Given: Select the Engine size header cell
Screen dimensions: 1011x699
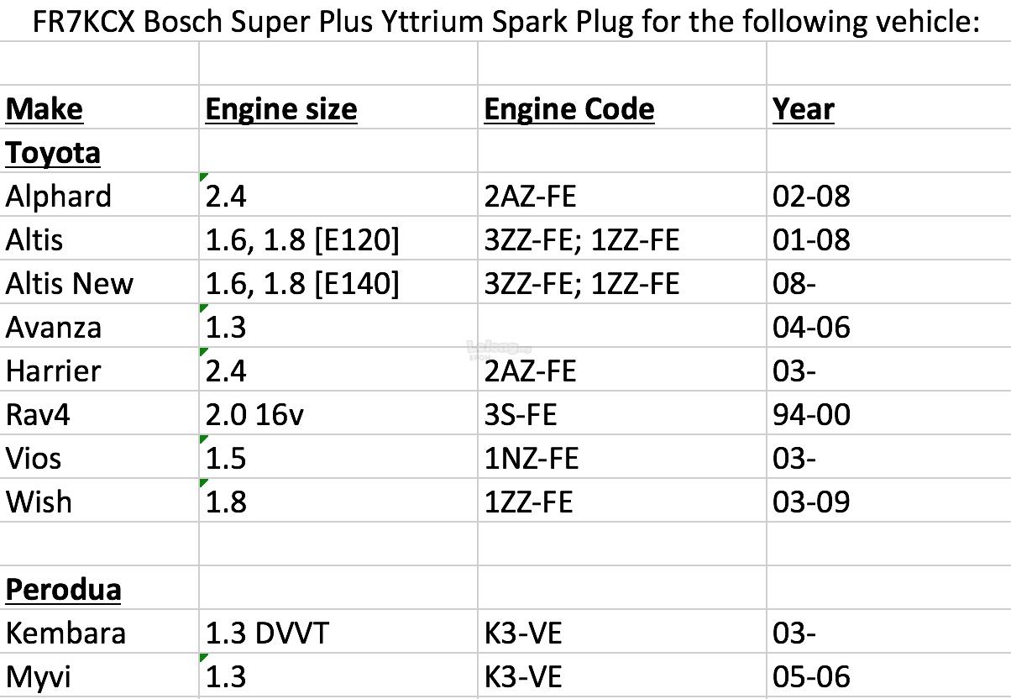Looking at the screenshot, I should tap(281, 109).
